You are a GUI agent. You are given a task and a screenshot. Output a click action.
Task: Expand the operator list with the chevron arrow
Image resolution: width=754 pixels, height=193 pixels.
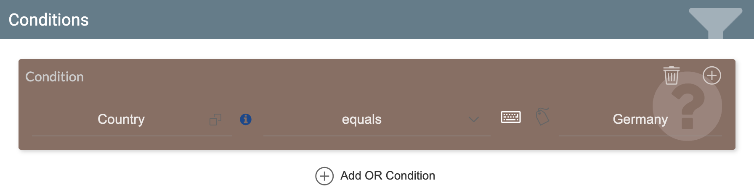pyautogui.click(x=474, y=120)
